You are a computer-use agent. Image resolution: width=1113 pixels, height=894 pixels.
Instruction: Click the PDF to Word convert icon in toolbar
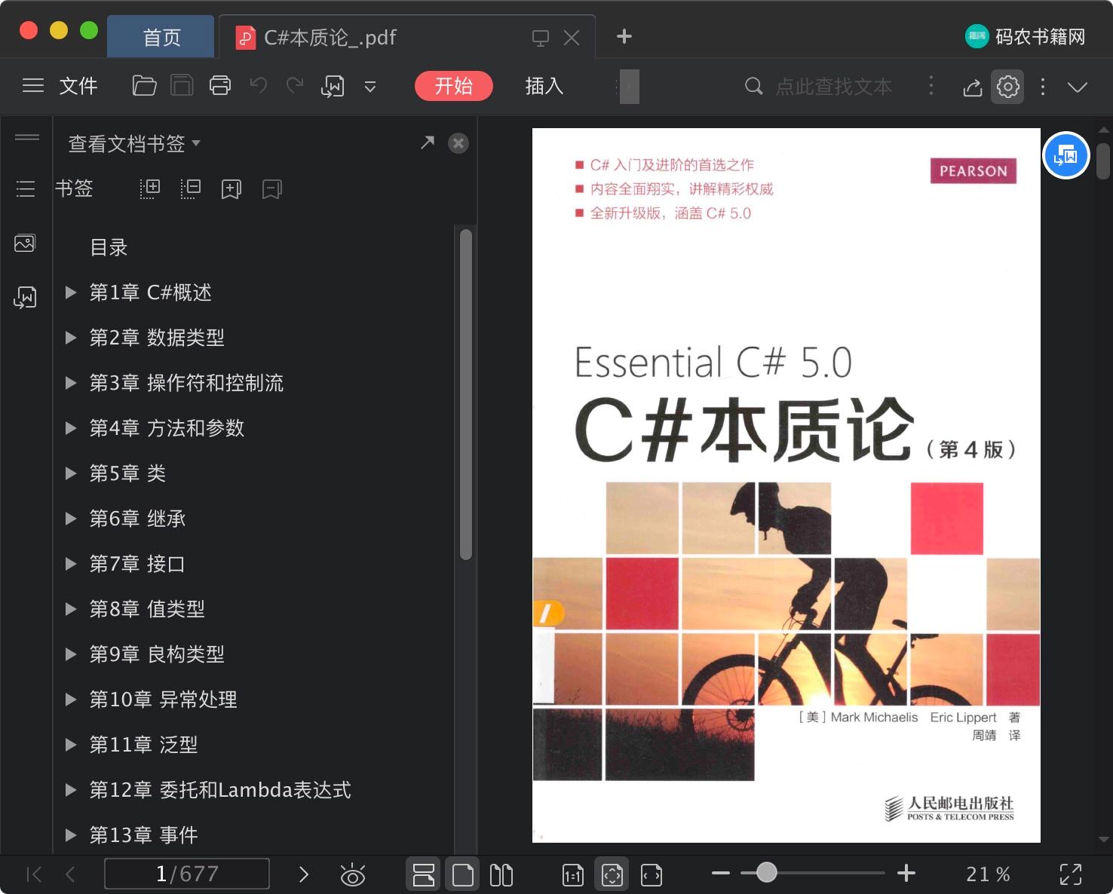pos(333,86)
